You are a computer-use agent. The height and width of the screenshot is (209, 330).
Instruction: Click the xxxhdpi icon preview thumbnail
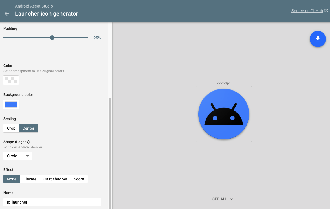point(224,114)
